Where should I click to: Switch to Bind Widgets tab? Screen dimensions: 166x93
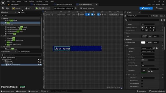coord(24,52)
